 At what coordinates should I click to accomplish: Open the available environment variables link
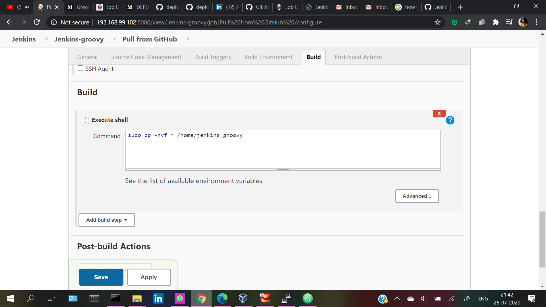coord(200,181)
